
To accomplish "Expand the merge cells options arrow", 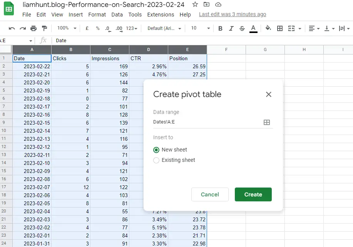I will (x=299, y=28).
